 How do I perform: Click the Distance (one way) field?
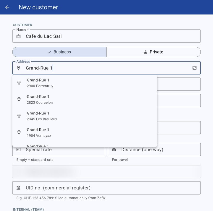[154, 150]
